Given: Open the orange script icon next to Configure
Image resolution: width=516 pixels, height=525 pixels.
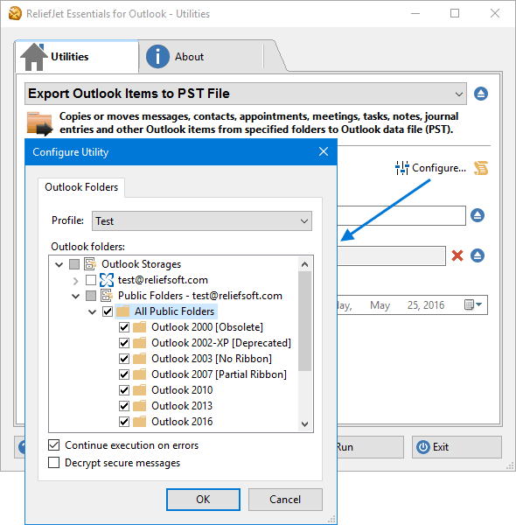Looking at the screenshot, I should (x=481, y=168).
